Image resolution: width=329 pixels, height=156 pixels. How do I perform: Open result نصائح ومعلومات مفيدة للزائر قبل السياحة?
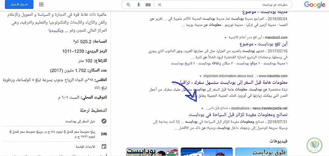coord(238,115)
